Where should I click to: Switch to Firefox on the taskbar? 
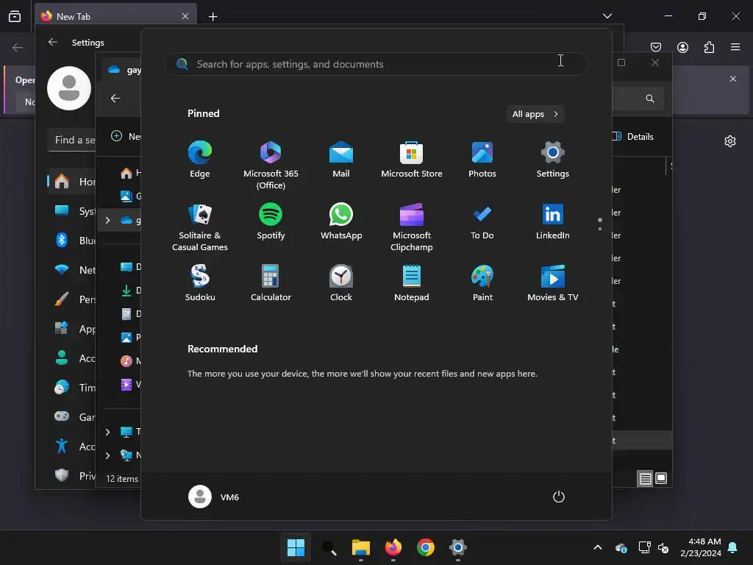[393, 547]
